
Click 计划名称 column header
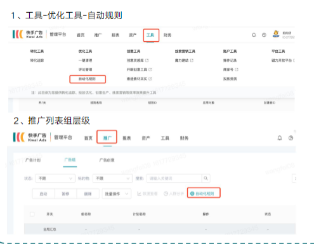[139, 214]
